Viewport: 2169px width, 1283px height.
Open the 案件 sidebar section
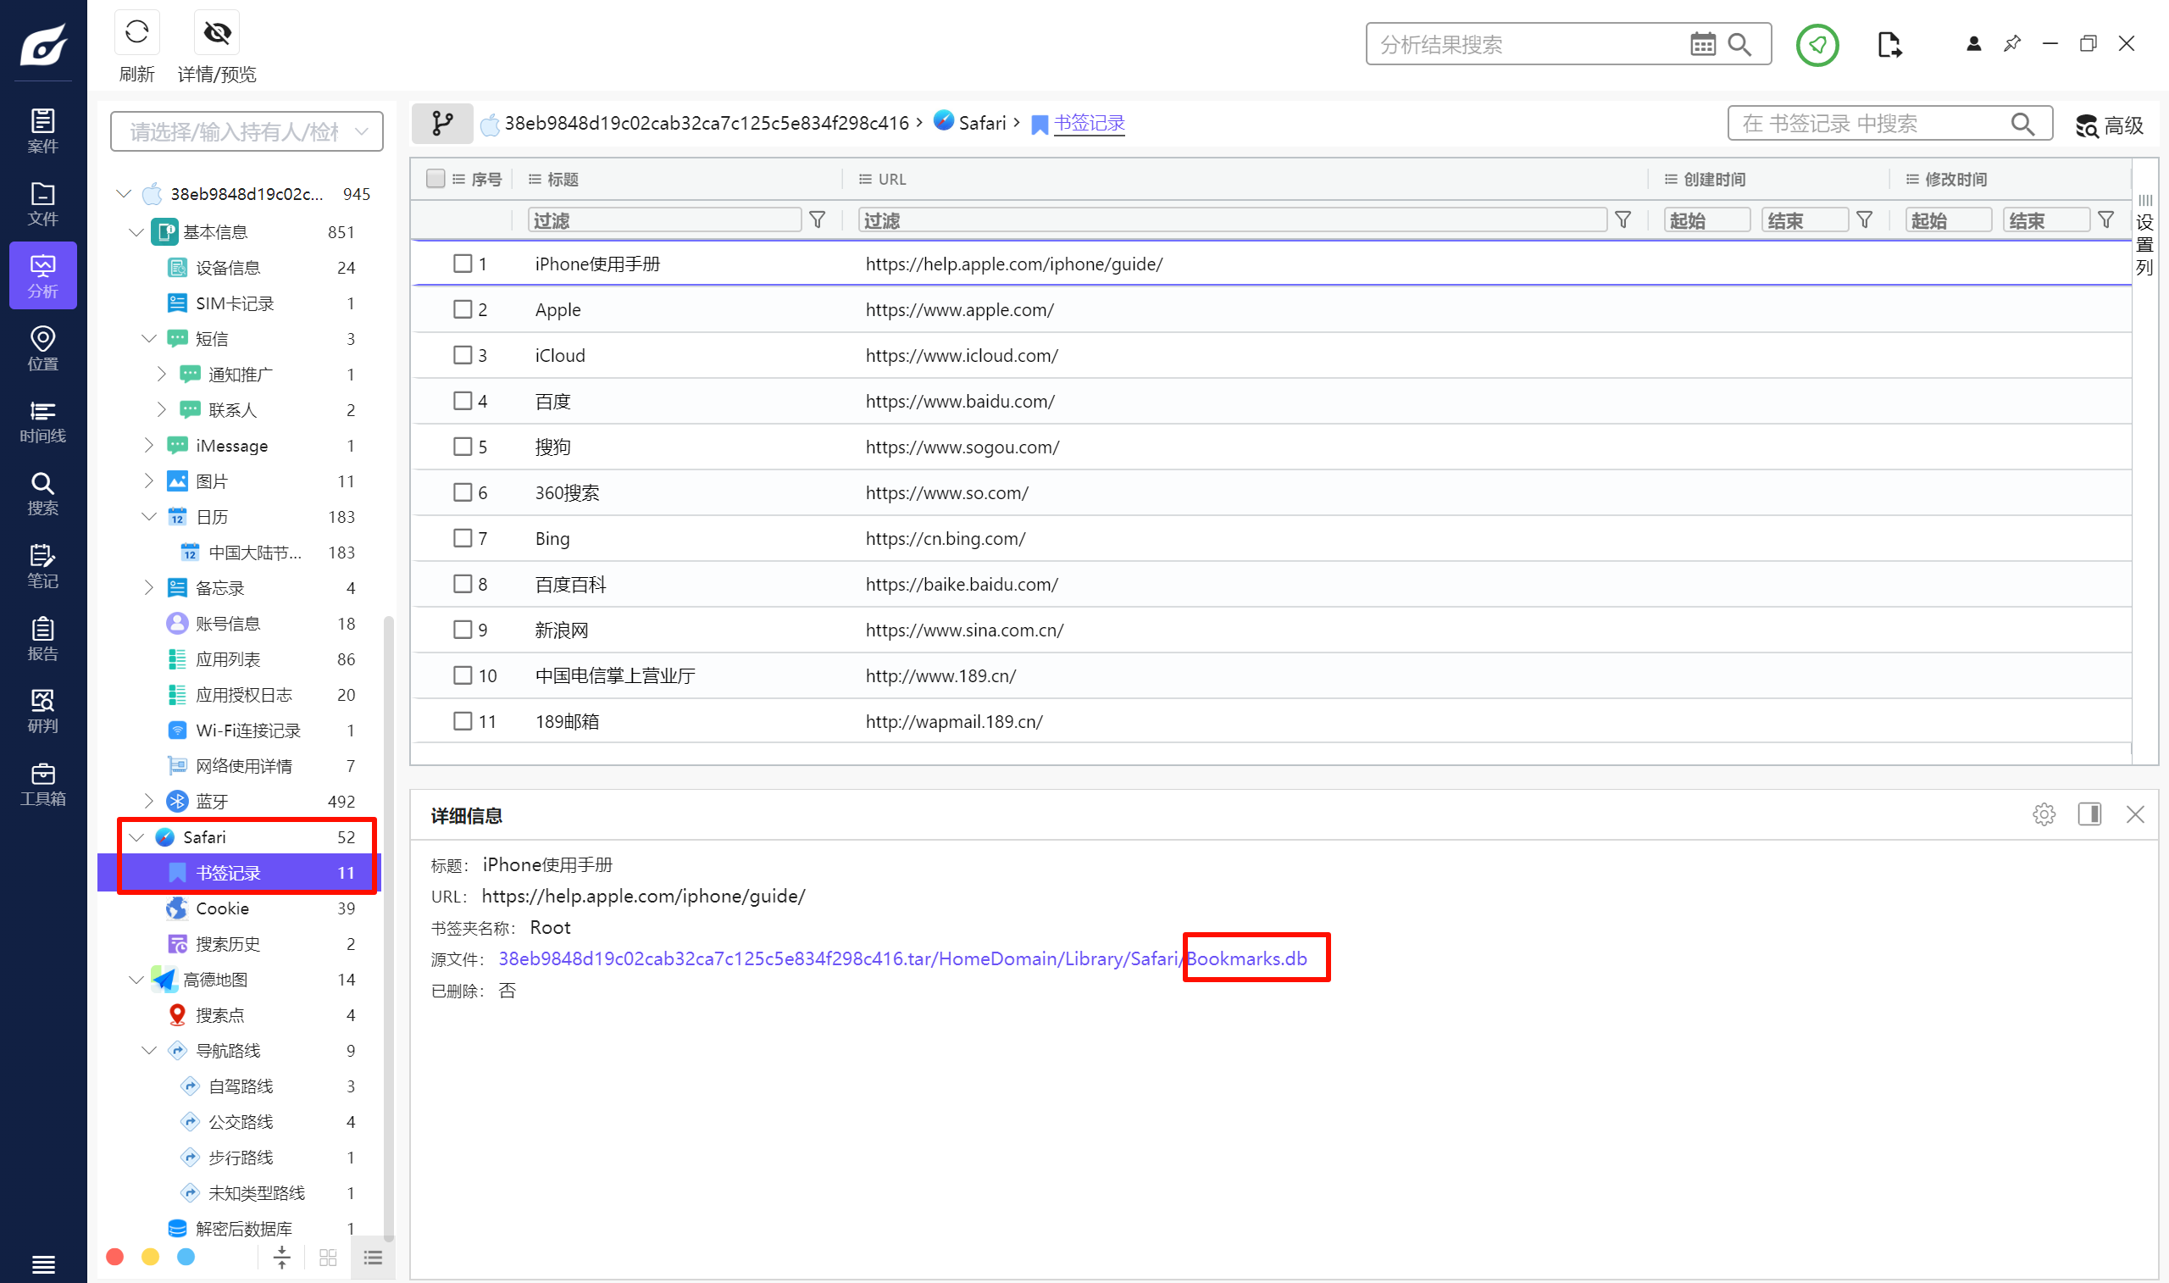click(x=42, y=131)
